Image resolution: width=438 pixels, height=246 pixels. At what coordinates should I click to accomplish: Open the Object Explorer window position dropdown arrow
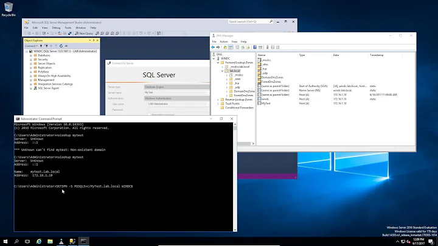89,40
